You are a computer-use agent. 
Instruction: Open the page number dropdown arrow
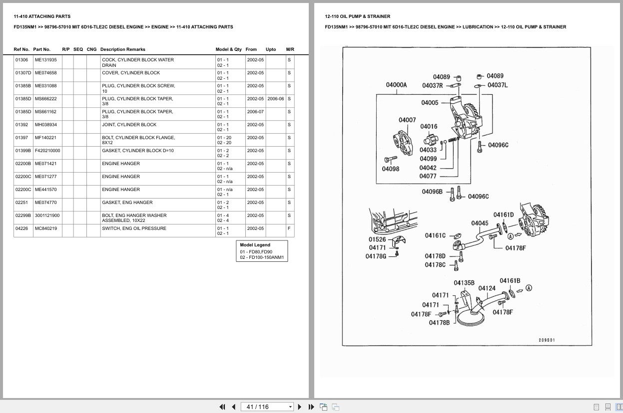[290, 407]
